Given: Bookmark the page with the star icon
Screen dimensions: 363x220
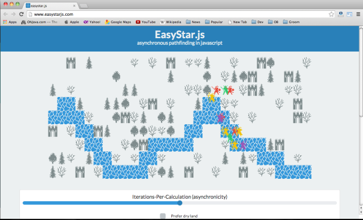Looking at the screenshot, I should click(x=332, y=14).
